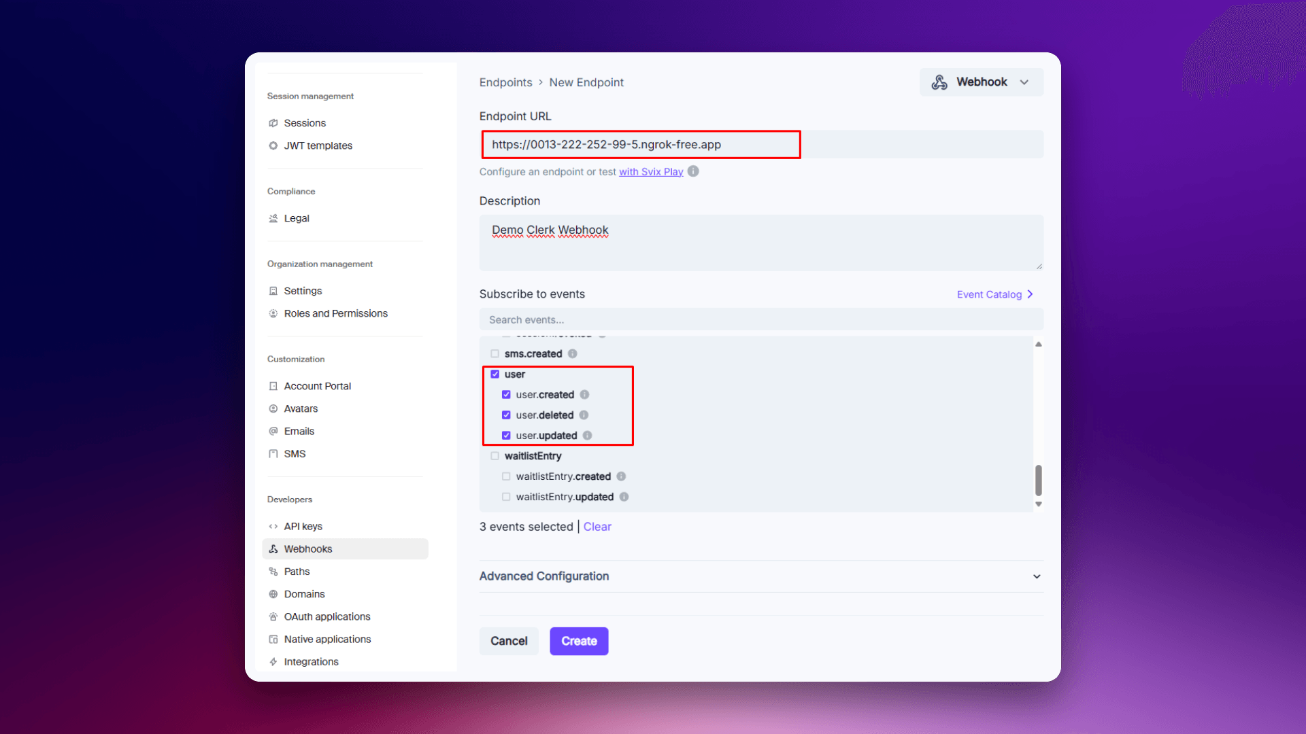Viewport: 1306px width, 734px height.
Task: Open the info icon beside user.created
Action: [x=584, y=395]
